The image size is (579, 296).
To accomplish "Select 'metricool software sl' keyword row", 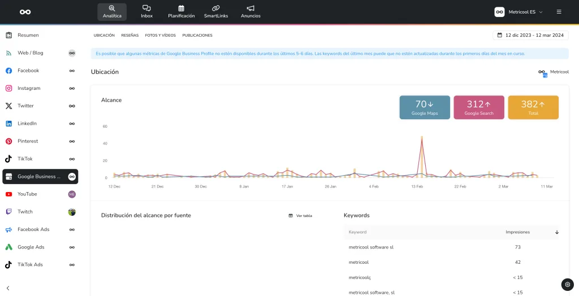I will [x=451, y=247].
